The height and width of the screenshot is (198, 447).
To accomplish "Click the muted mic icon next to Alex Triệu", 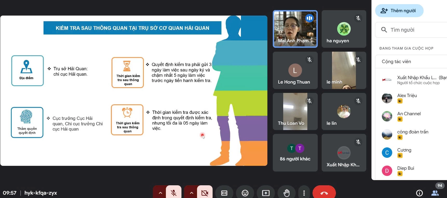I will 400,101.
